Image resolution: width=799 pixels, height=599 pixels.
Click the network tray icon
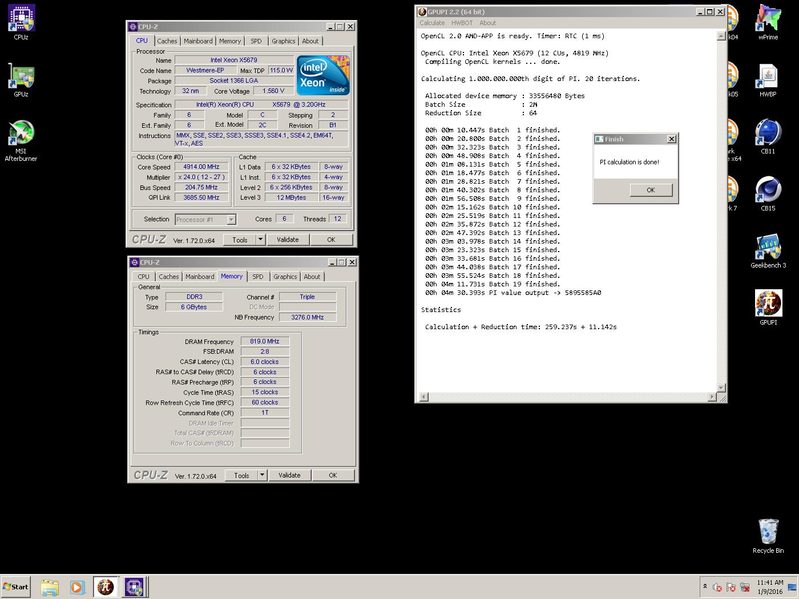[745, 587]
